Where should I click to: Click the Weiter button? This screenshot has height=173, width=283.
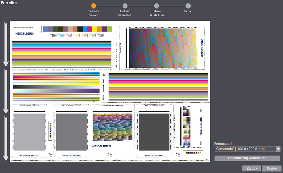272,168
